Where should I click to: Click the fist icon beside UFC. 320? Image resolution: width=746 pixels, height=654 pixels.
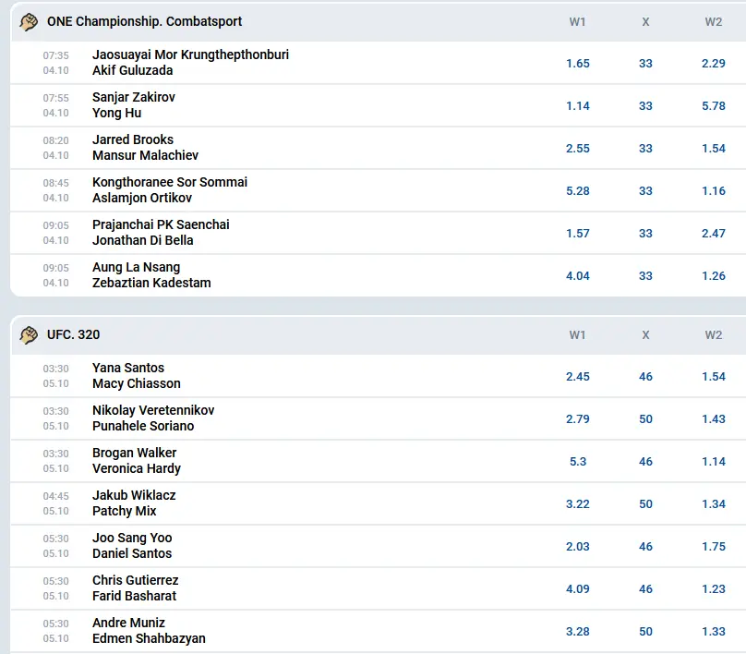(29, 335)
